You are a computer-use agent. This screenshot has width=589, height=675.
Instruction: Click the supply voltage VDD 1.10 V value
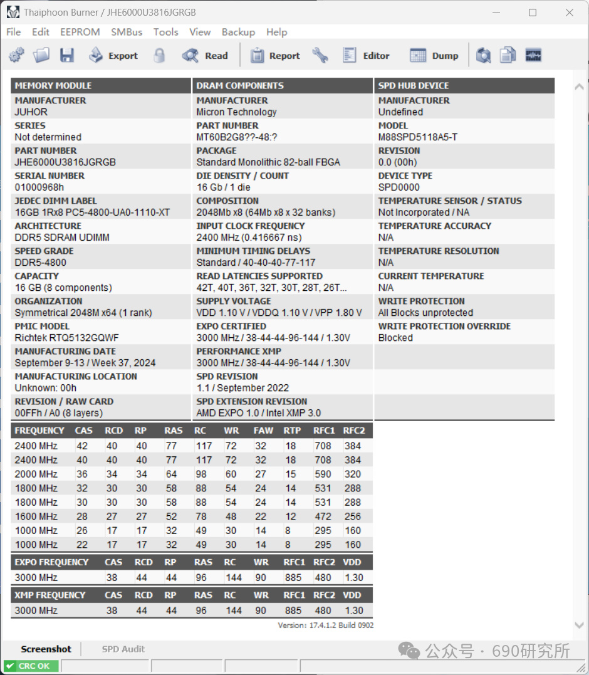[279, 313]
